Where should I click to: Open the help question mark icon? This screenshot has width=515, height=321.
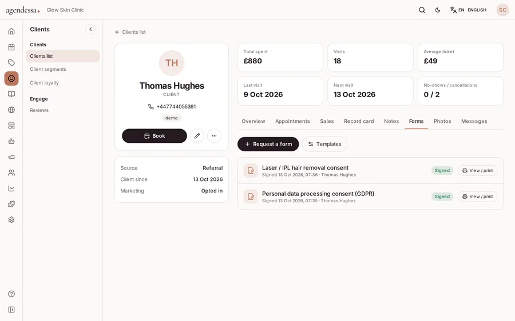coord(11,294)
